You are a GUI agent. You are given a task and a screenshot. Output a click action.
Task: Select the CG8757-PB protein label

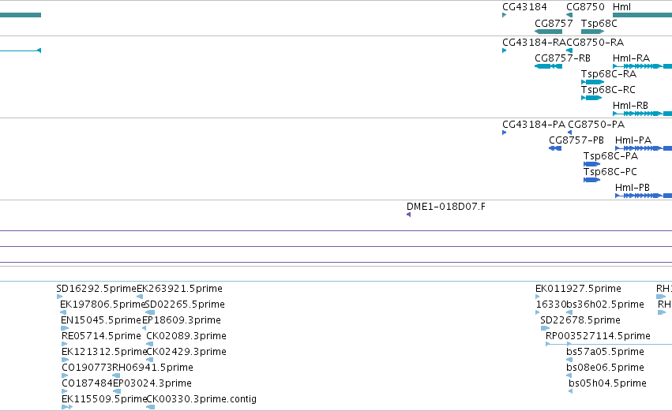click(x=576, y=140)
